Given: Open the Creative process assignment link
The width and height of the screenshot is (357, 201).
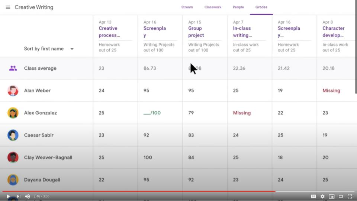Looking at the screenshot, I should [109, 32].
